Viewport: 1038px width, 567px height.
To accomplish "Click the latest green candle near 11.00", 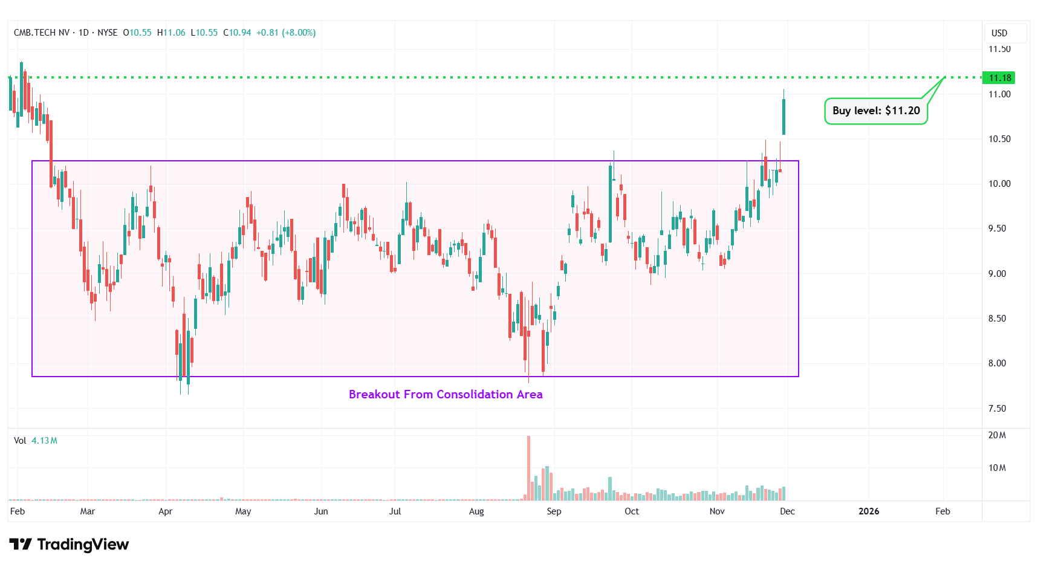I will click(784, 116).
